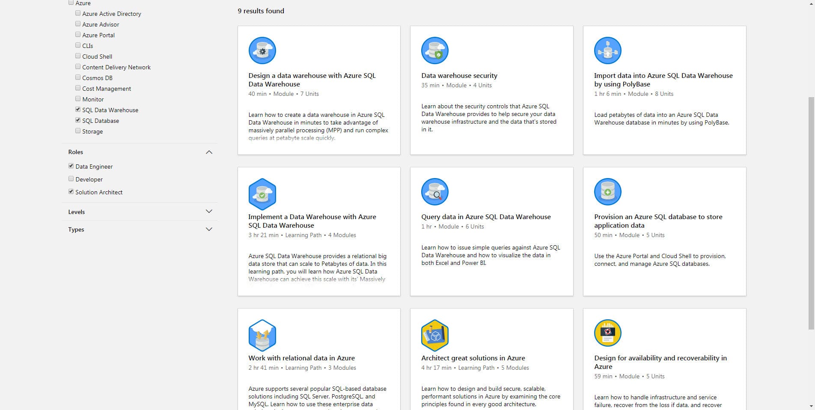The height and width of the screenshot is (410, 815).
Task: Open Implement a Data Warehouse learning path title
Action: 312,221
